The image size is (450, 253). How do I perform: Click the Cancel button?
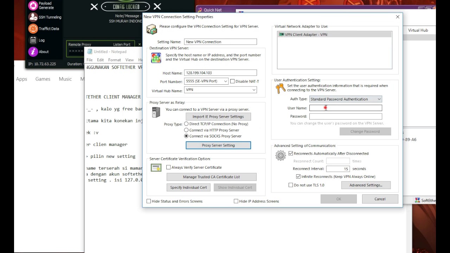(x=380, y=199)
